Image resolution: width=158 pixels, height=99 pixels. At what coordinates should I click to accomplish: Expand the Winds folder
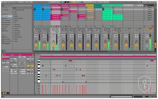(13, 41)
